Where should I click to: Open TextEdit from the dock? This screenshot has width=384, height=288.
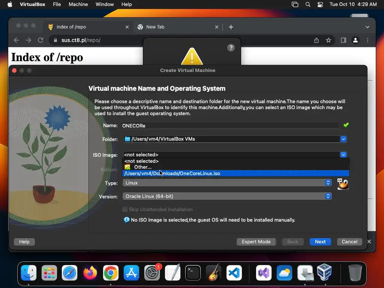(172, 273)
